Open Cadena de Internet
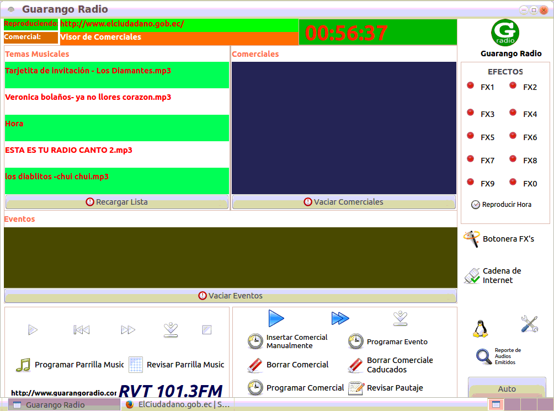The width and height of the screenshot is (554, 411). pos(493,275)
